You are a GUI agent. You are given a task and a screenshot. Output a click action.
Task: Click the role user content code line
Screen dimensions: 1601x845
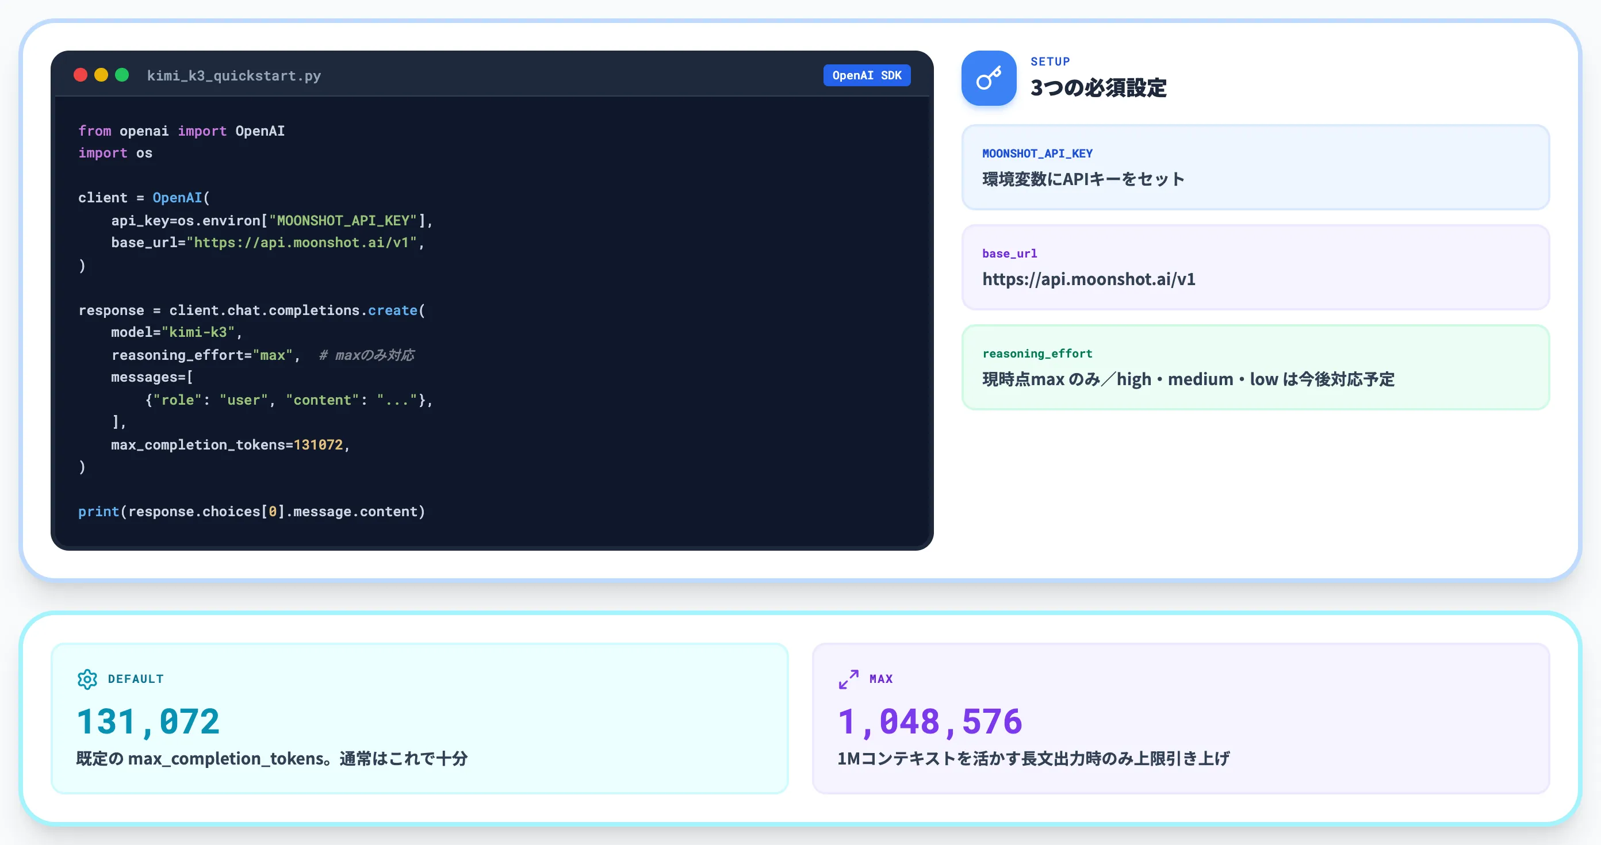[288, 400]
